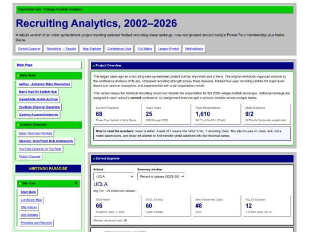
Task: Jump to Conference View
Action: point(119,49)
